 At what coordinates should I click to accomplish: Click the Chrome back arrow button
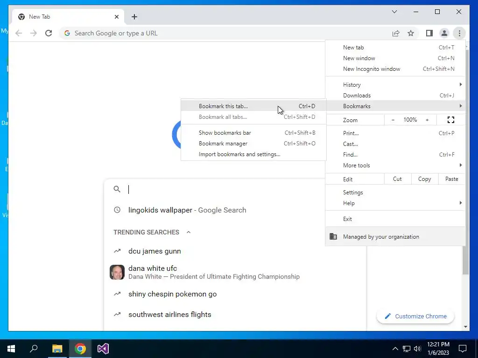click(19, 33)
